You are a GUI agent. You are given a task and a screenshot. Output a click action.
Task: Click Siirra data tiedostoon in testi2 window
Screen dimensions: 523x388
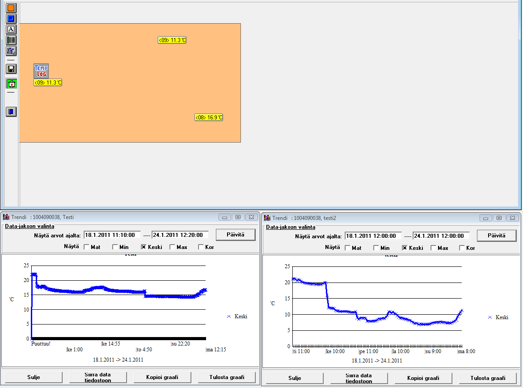click(359, 378)
